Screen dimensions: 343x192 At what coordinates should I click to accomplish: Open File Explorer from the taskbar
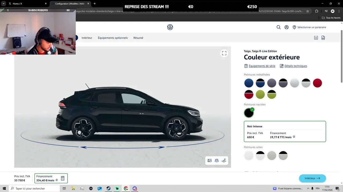pos(73,189)
